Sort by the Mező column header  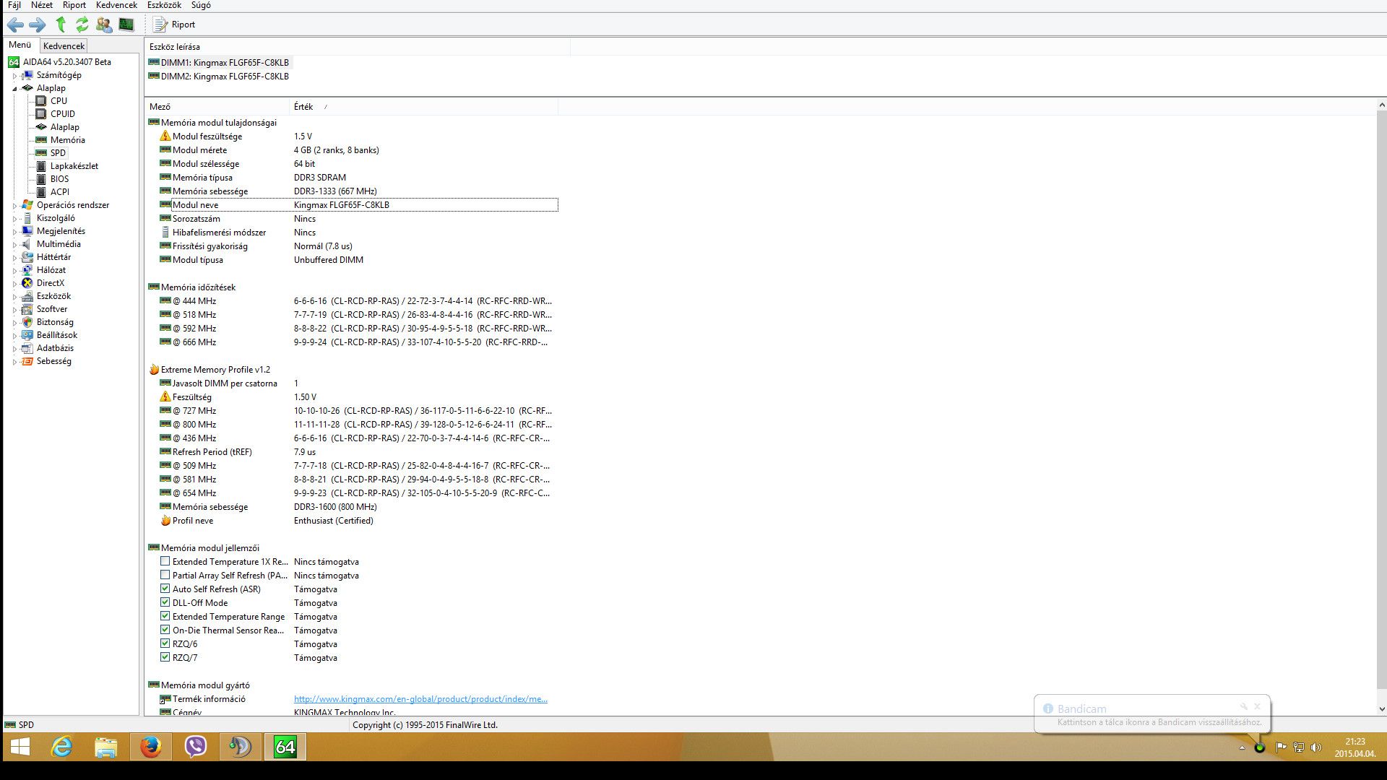[217, 107]
